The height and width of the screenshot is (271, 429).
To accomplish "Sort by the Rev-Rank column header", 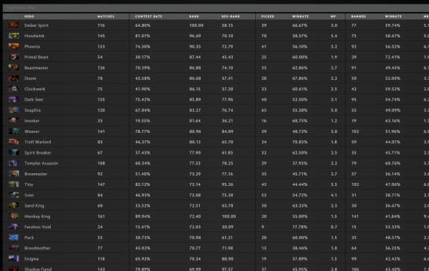I will click(x=231, y=16).
